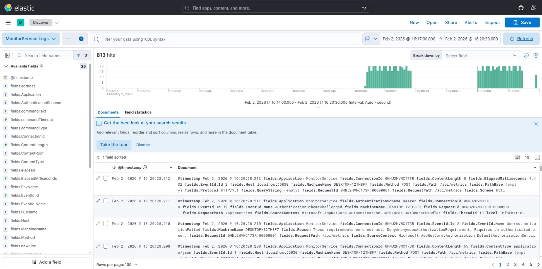Open the newsfeed icon in top right
542x269 pixels.
[533, 8]
